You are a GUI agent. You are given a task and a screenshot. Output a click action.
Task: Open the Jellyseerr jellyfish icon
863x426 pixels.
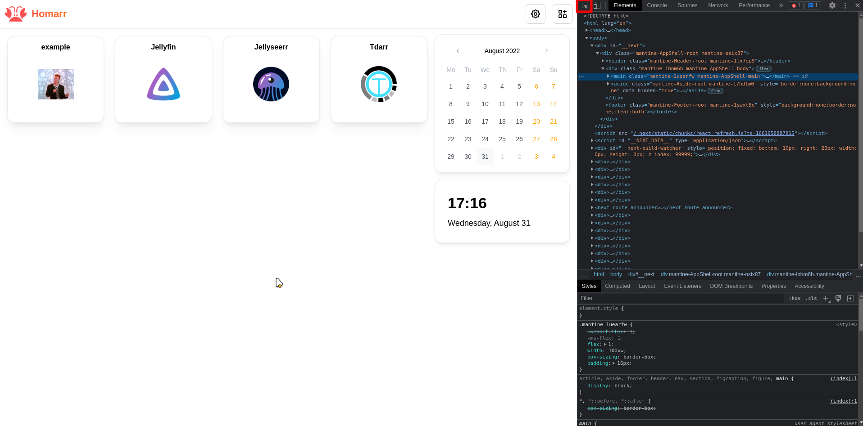click(271, 84)
